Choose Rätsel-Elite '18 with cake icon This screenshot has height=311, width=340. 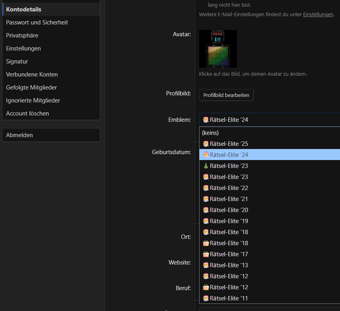(x=270, y=243)
